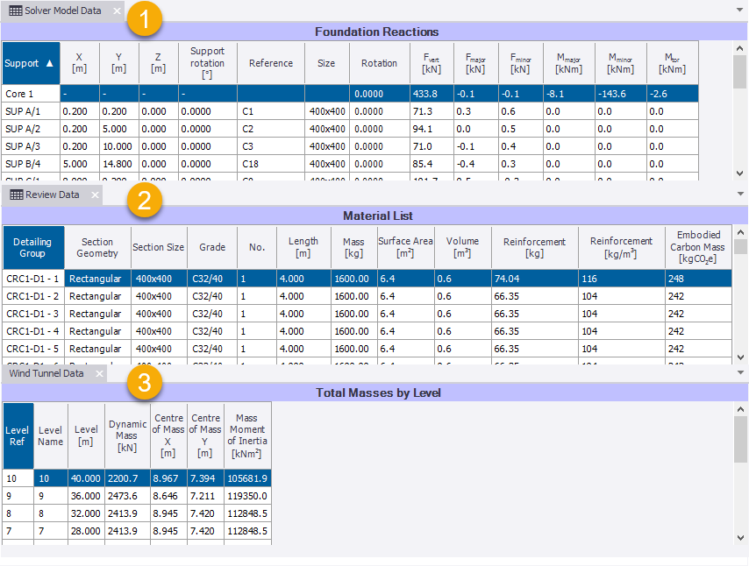The width and height of the screenshot is (749, 566).
Task: Click down arrow of Material List scrollbar
Action: pyautogui.click(x=740, y=357)
